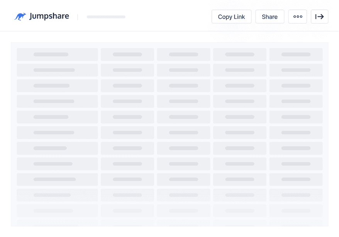The image size is (339, 237).
Task: Open the three-dot more options menu
Action: pyautogui.click(x=297, y=17)
